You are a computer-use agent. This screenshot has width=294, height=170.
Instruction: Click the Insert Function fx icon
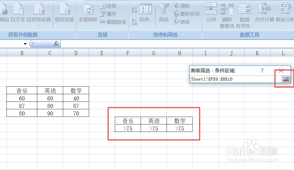[x=56, y=44]
